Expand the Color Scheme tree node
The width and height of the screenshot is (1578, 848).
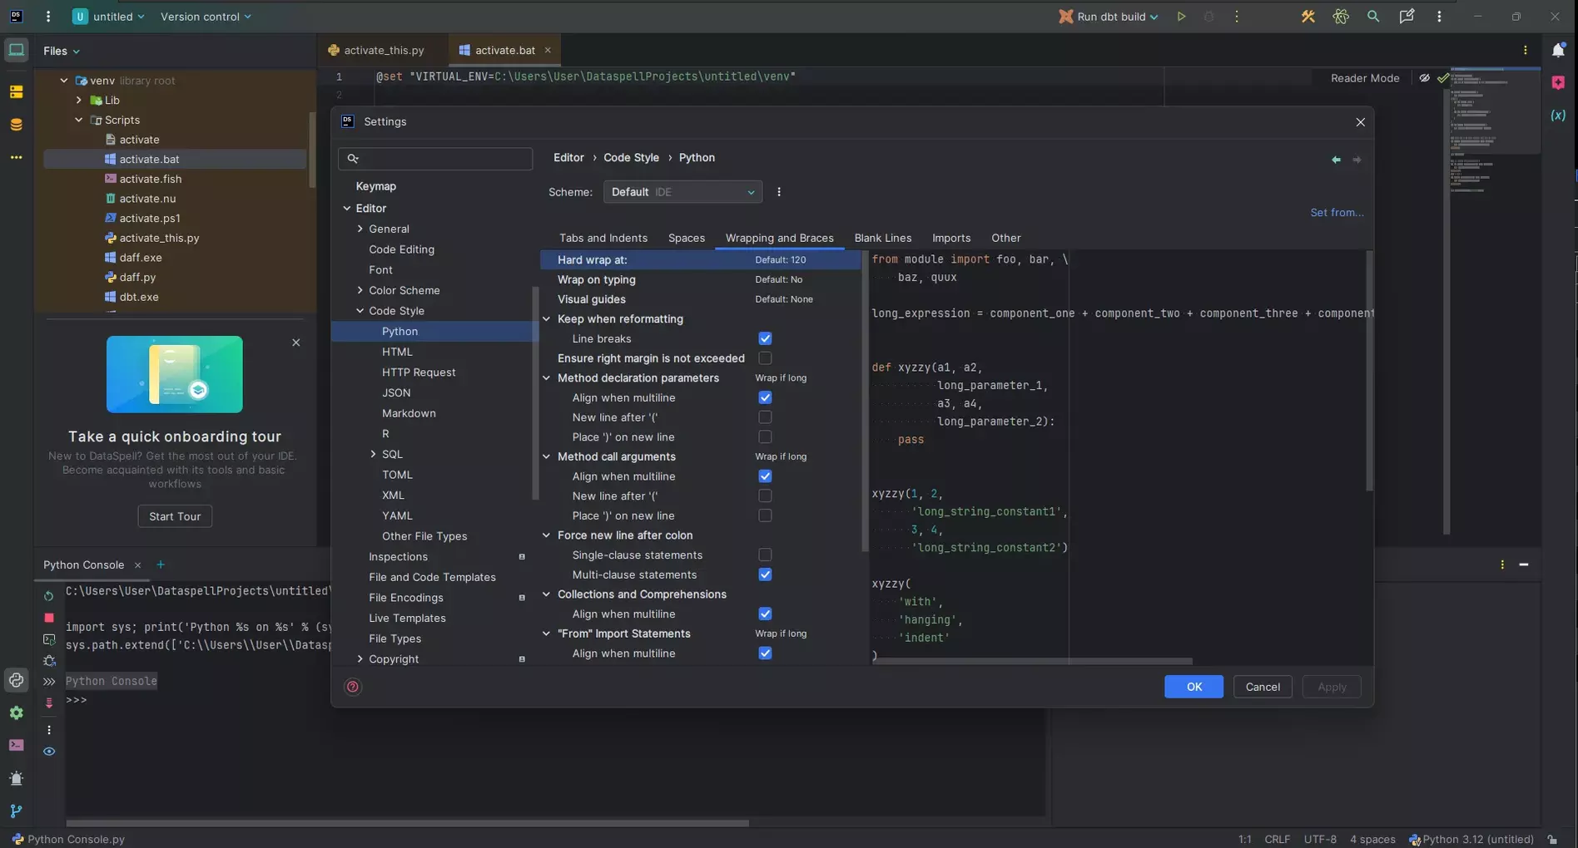[360, 290]
